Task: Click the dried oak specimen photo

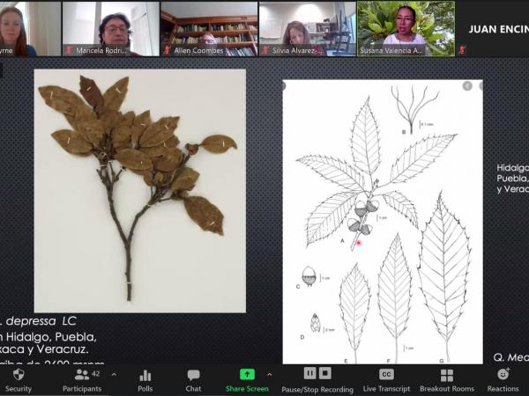Action: (x=139, y=190)
